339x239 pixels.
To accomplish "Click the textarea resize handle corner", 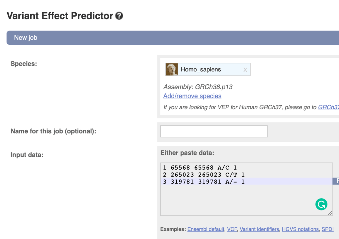I will point(330,213).
